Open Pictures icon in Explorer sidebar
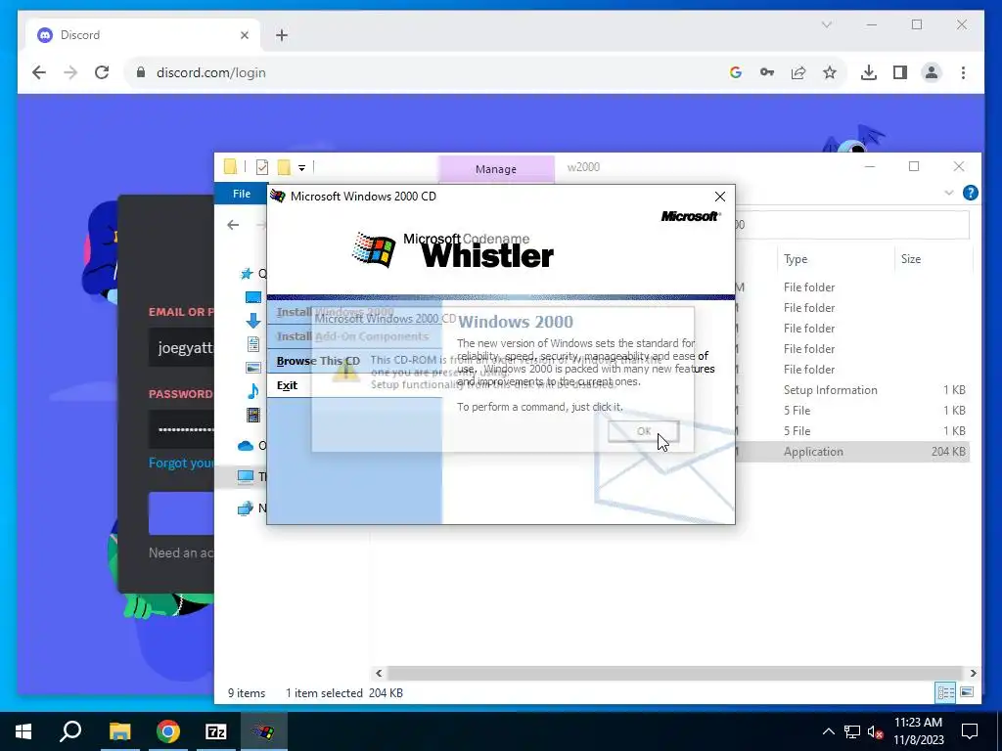The width and height of the screenshot is (1002, 751). click(253, 368)
